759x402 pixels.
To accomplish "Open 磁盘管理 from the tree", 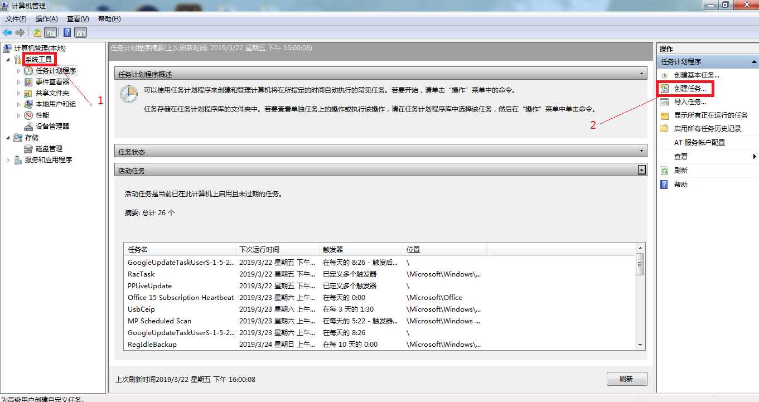I will pyautogui.click(x=49, y=149).
